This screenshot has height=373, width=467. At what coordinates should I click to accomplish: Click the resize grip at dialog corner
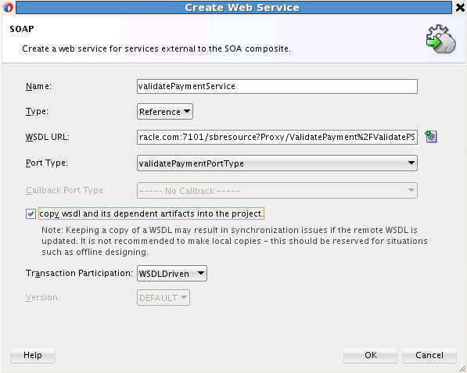click(x=462, y=368)
